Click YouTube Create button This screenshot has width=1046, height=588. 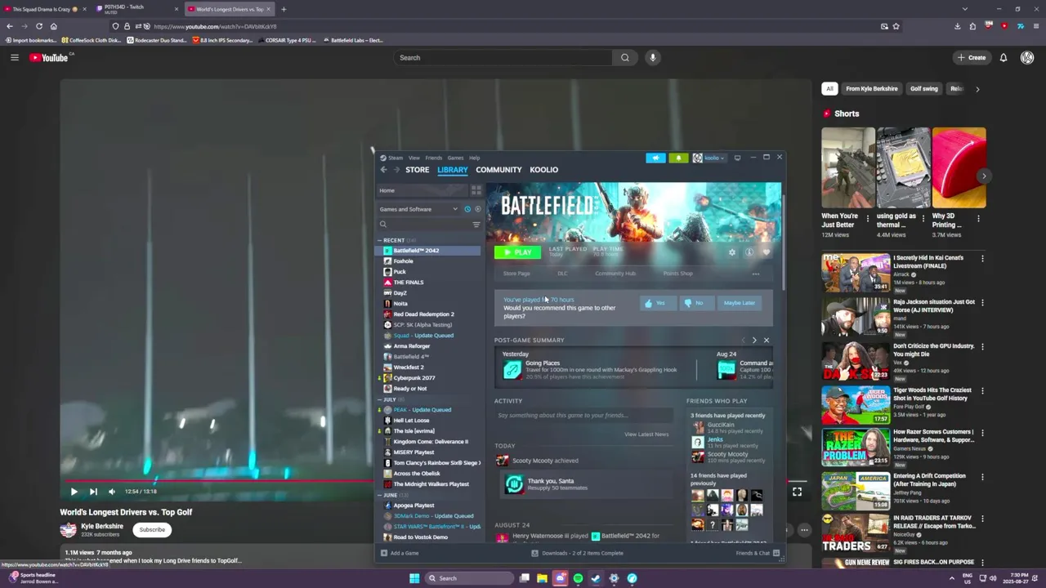coord(971,57)
